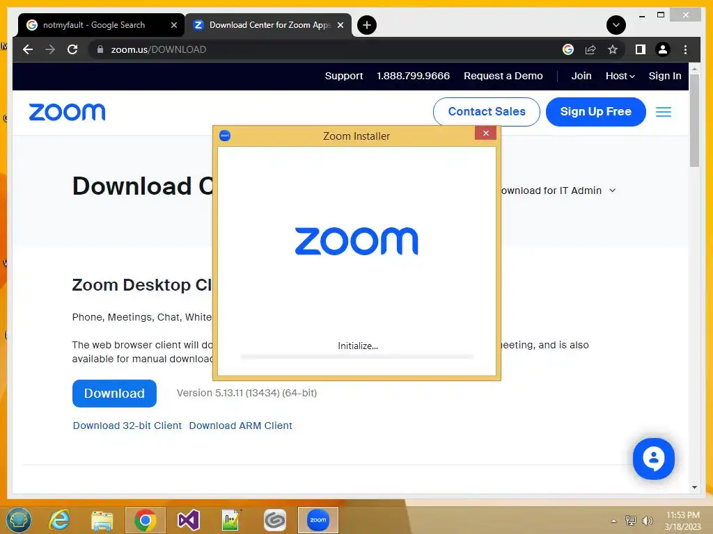
Task: Expand Download for IT Admin dropdown
Action: (558, 191)
